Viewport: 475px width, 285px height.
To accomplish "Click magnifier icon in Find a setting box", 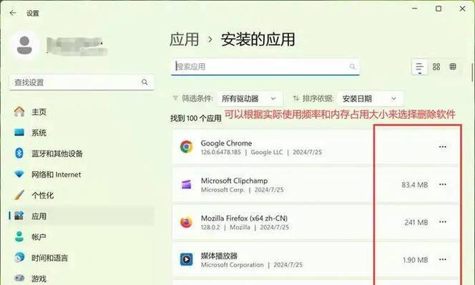I will coord(145,82).
